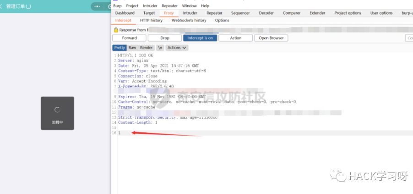The image size is (413, 194).
Task: Open the Project menu
Action: pos(132,6)
